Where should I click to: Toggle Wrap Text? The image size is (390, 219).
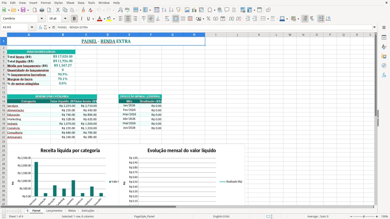coord(167,19)
